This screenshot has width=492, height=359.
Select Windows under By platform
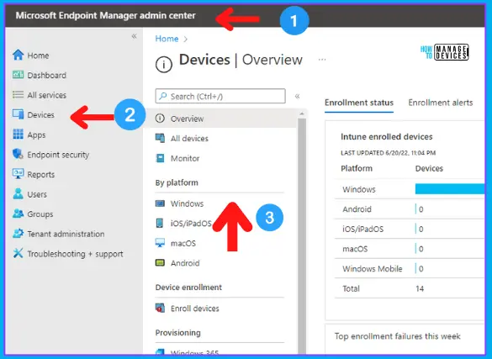pyautogui.click(x=187, y=203)
